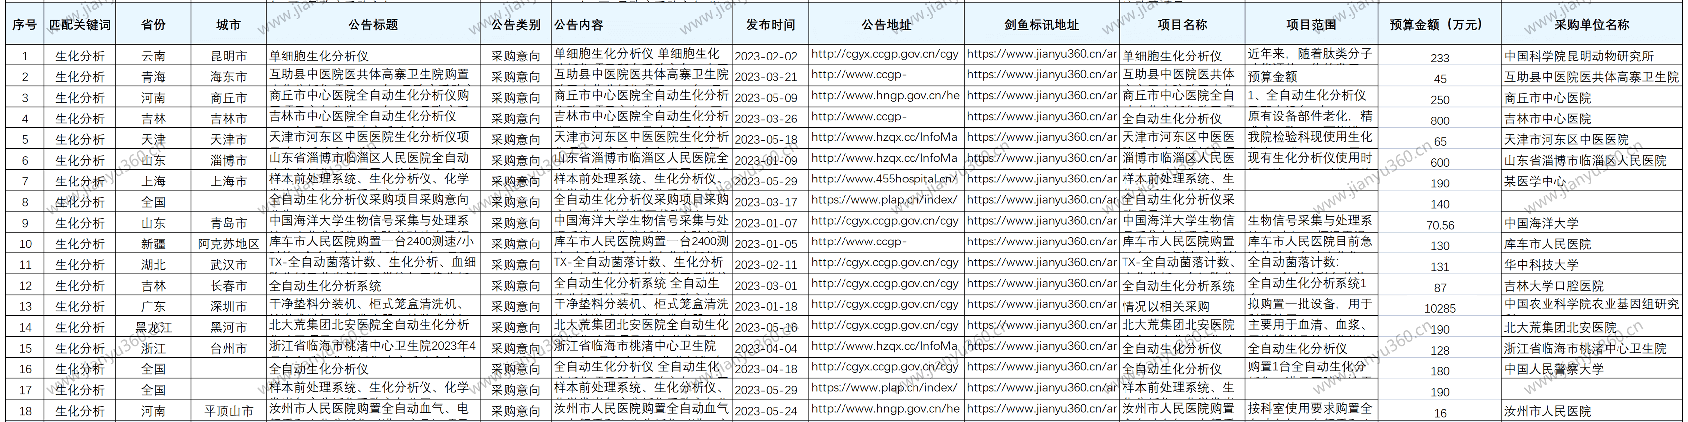Image resolution: width=1688 pixels, height=422 pixels.
Task: Click purchaser 中国海洋大学
Action: 1542,223
